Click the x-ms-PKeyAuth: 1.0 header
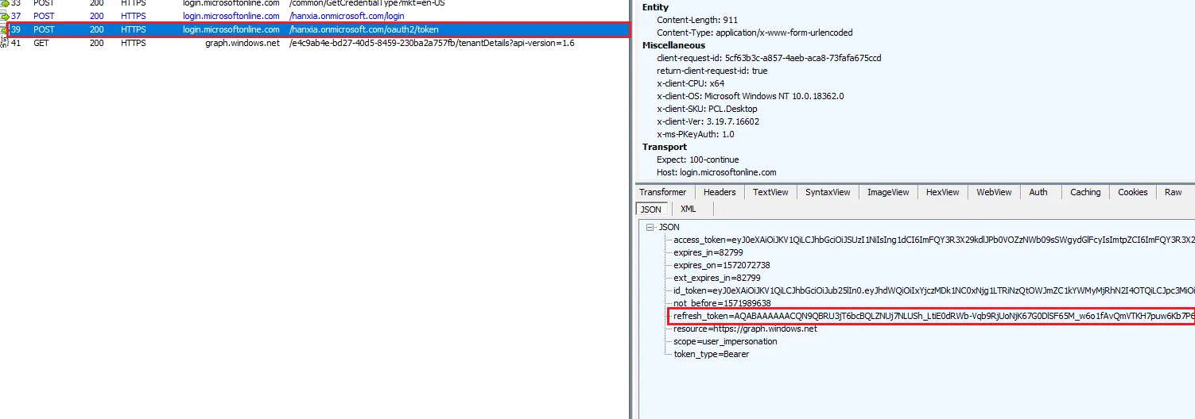Screen dimensions: 1195x419 [695, 134]
